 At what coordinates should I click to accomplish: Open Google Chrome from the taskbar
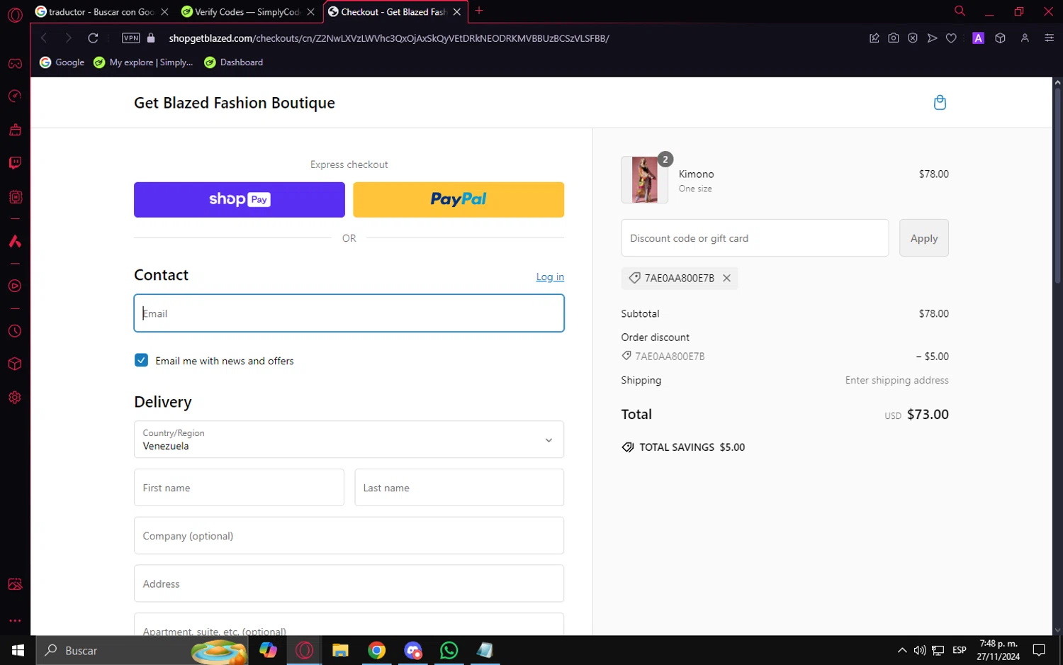[376, 650]
